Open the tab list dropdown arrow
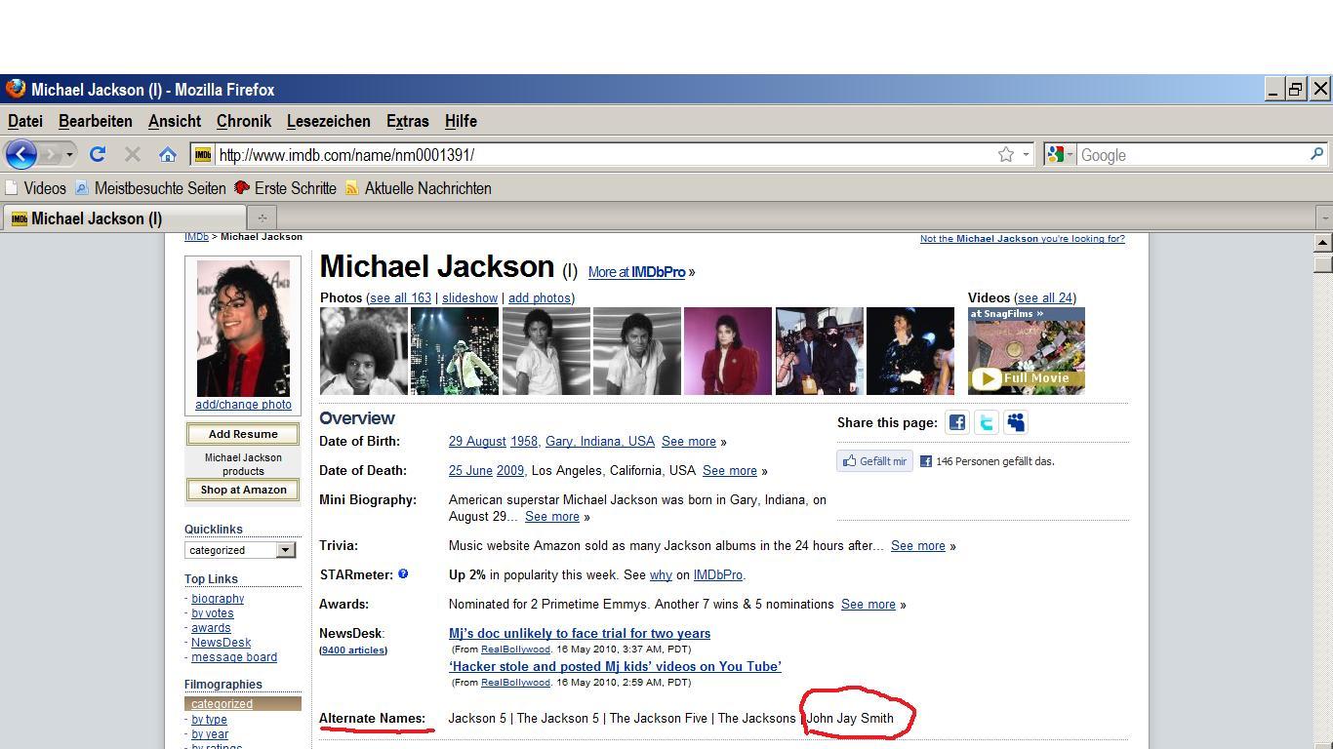Screen dimensions: 1333x749 (1324, 217)
